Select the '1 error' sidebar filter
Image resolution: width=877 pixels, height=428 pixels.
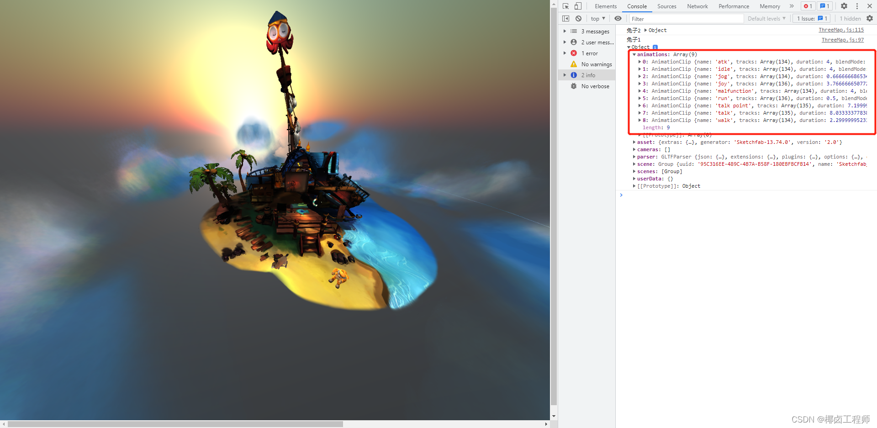click(x=587, y=53)
